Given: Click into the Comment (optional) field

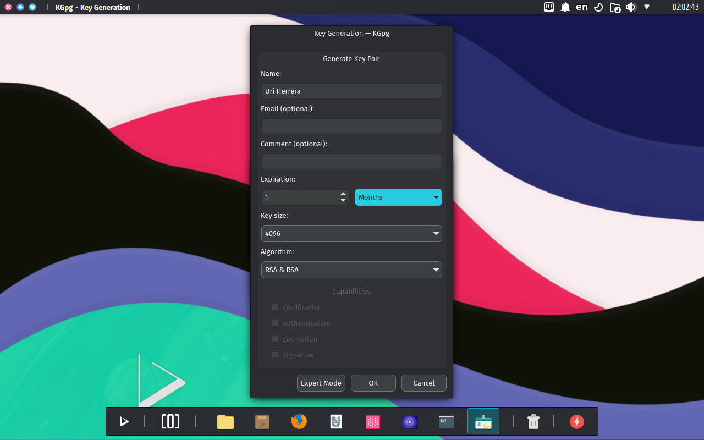Looking at the screenshot, I should (351, 161).
